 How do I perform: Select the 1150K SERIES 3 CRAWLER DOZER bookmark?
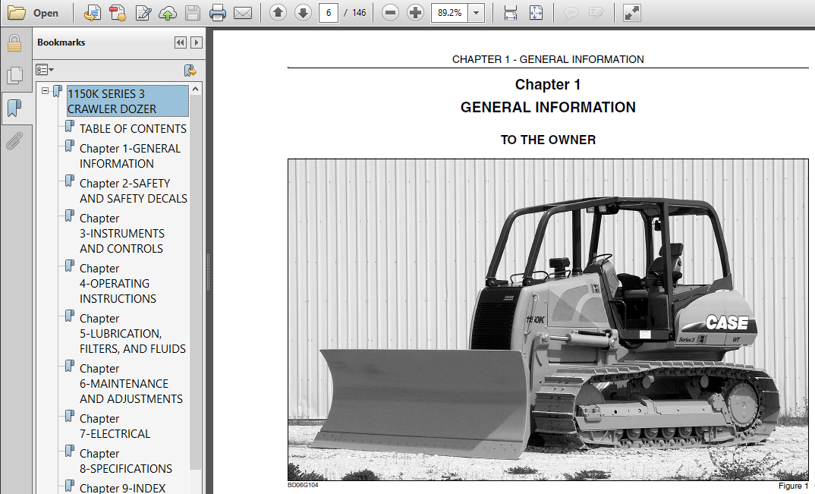[x=127, y=102]
